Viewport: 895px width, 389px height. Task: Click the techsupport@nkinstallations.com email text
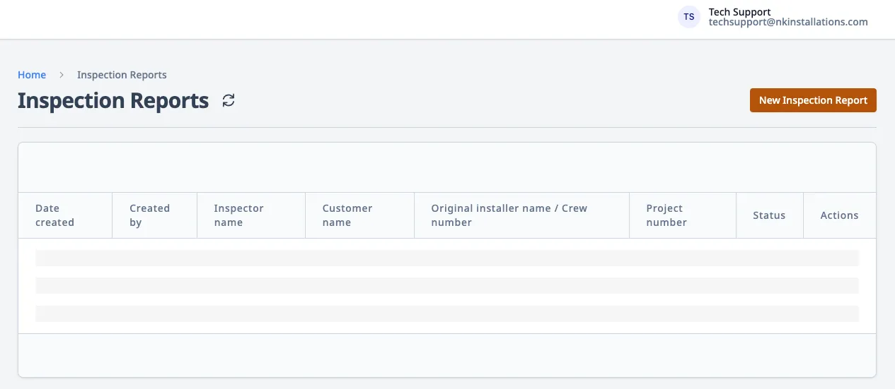[788, 22]
